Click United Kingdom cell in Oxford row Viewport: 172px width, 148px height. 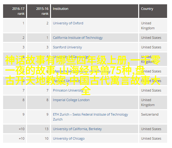tap(153, 26)
